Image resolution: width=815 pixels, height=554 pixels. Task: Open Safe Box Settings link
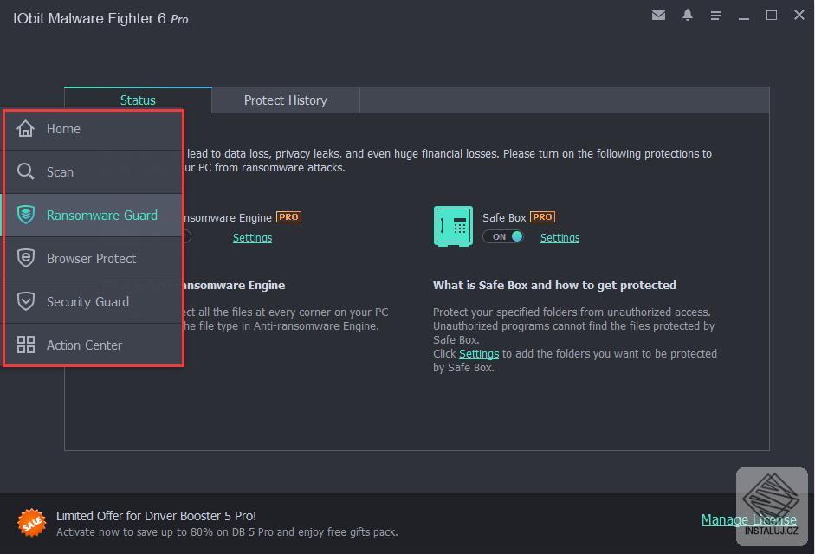coord(560,237)
